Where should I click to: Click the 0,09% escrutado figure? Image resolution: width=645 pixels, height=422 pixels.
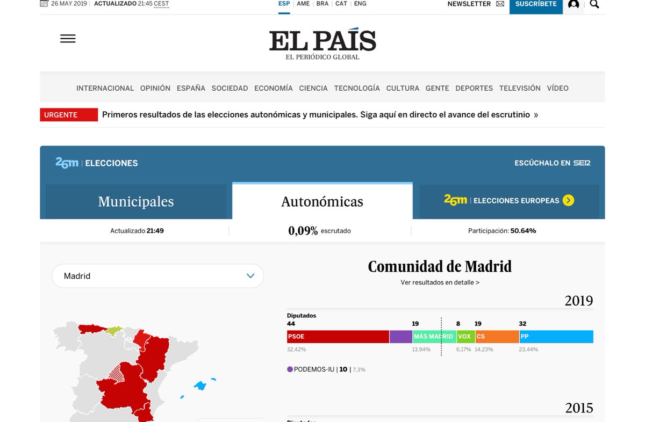tap(319, 231)
